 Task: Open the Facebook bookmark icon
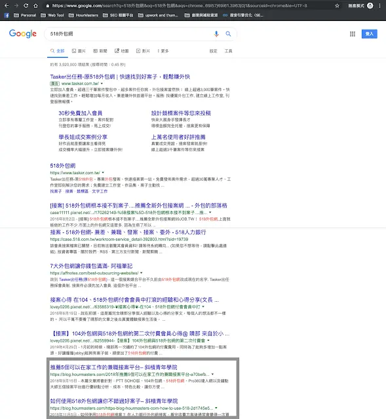click(7, 15)
